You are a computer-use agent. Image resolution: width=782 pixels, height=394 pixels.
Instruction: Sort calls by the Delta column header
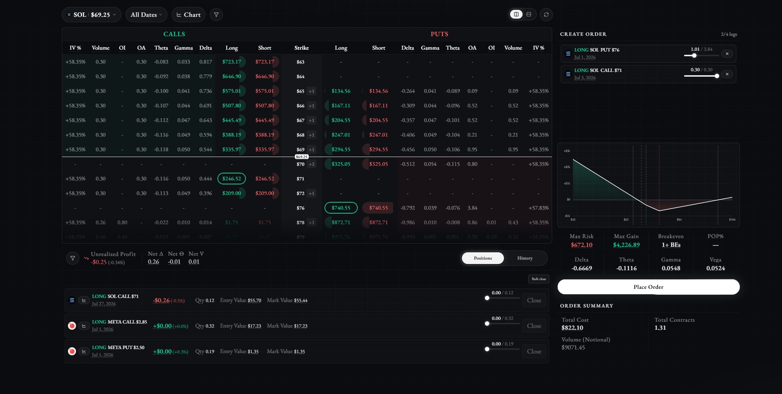pyautogui.click(x=205, y=48)
